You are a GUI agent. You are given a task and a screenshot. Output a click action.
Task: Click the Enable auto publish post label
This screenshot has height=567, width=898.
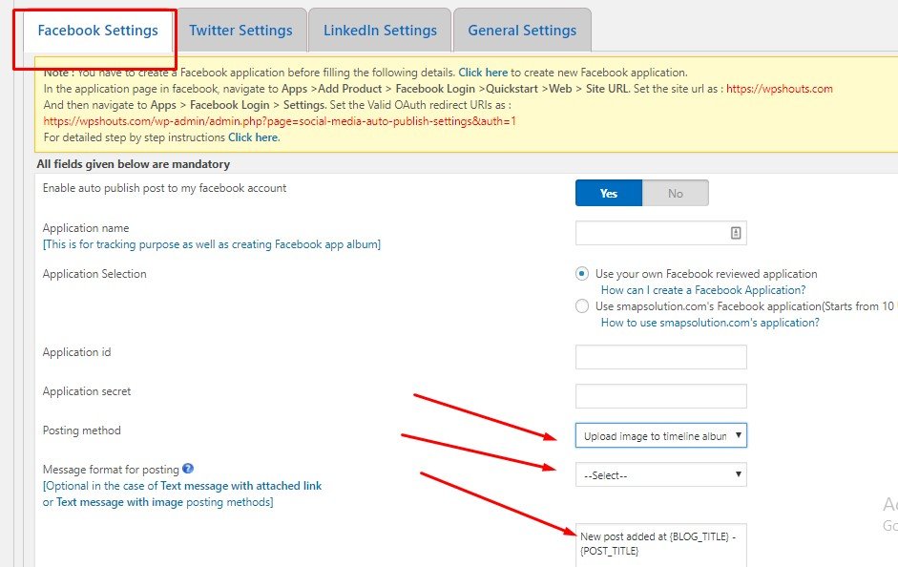click(164, 188)
